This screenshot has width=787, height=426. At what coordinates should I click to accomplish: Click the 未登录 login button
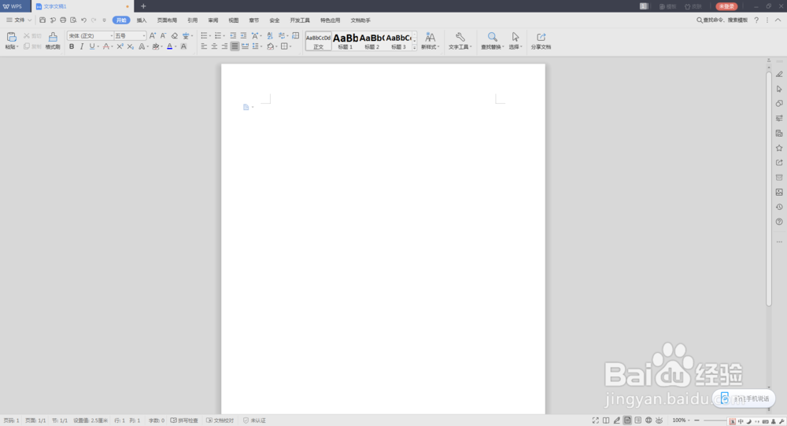pos(726,6)
